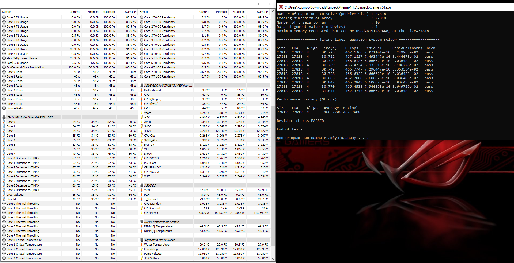Select the ASUS EC group chip icon
Screen dimensions: 514x263
(142, 185)
